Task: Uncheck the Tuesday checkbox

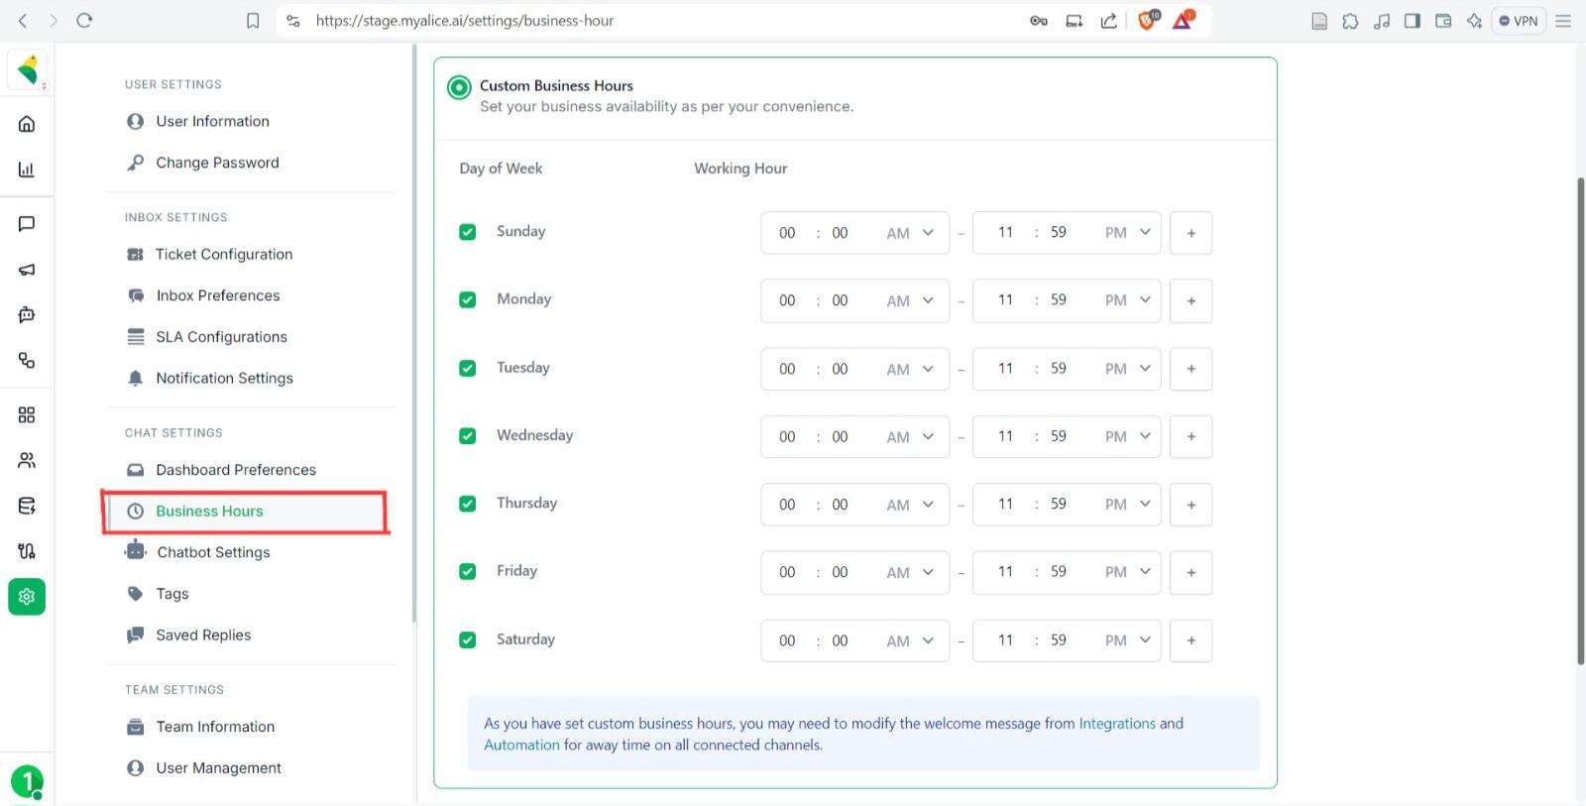Action: tap(468, 368)
